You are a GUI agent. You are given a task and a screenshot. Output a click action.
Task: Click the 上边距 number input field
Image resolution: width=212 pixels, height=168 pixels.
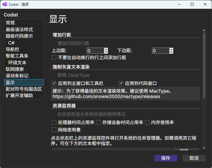[95, 51]
